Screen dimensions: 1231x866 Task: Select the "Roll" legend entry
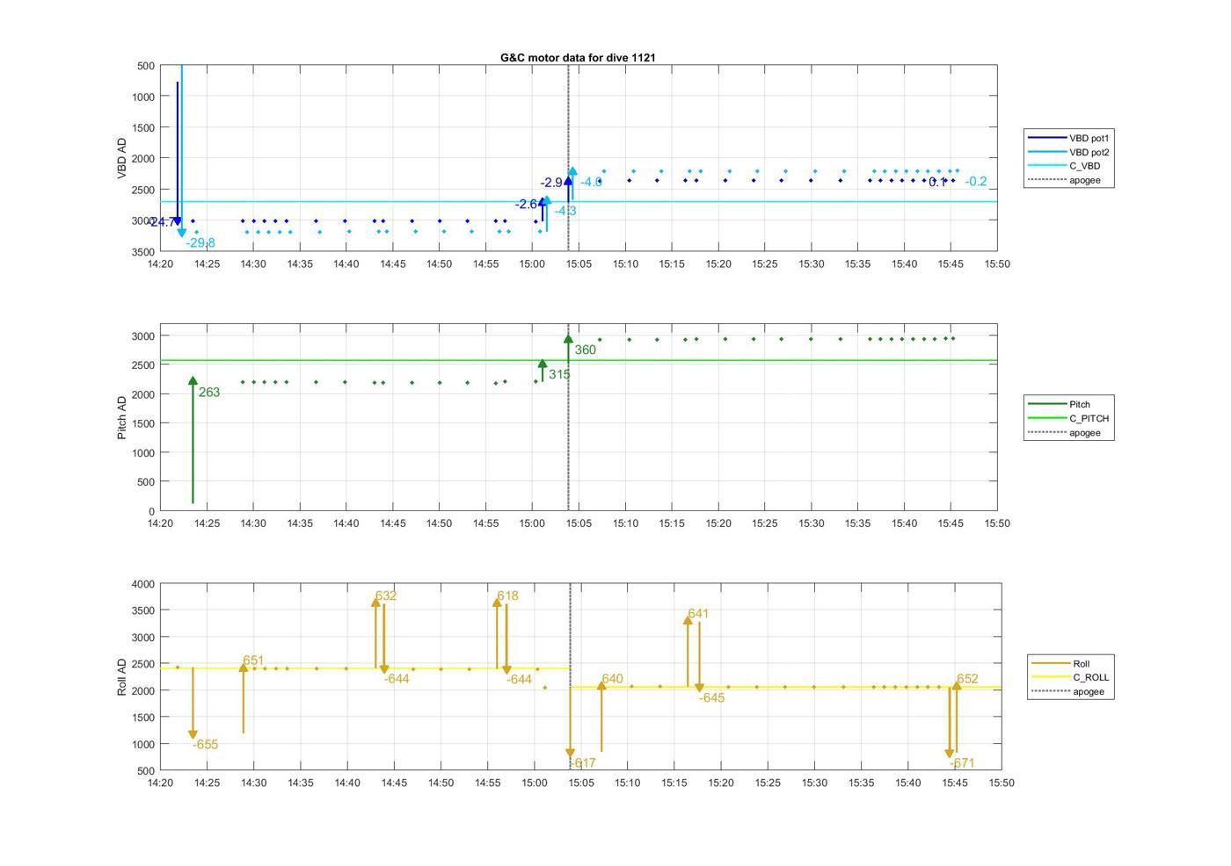pyautogui.click(x=1071, y=663)
